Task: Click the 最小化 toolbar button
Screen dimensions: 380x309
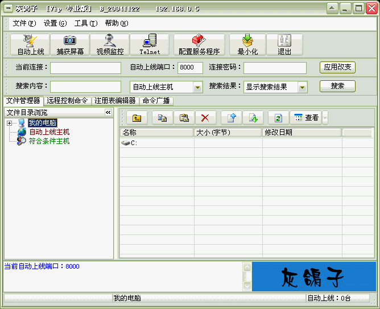Action: 247,44
